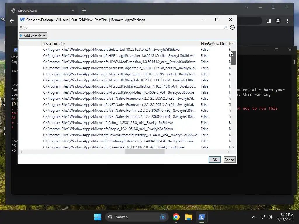Select the NET.Native.Runtime x64 package row
This screenshot has height=224, width=299.
[x=125, y=117]
